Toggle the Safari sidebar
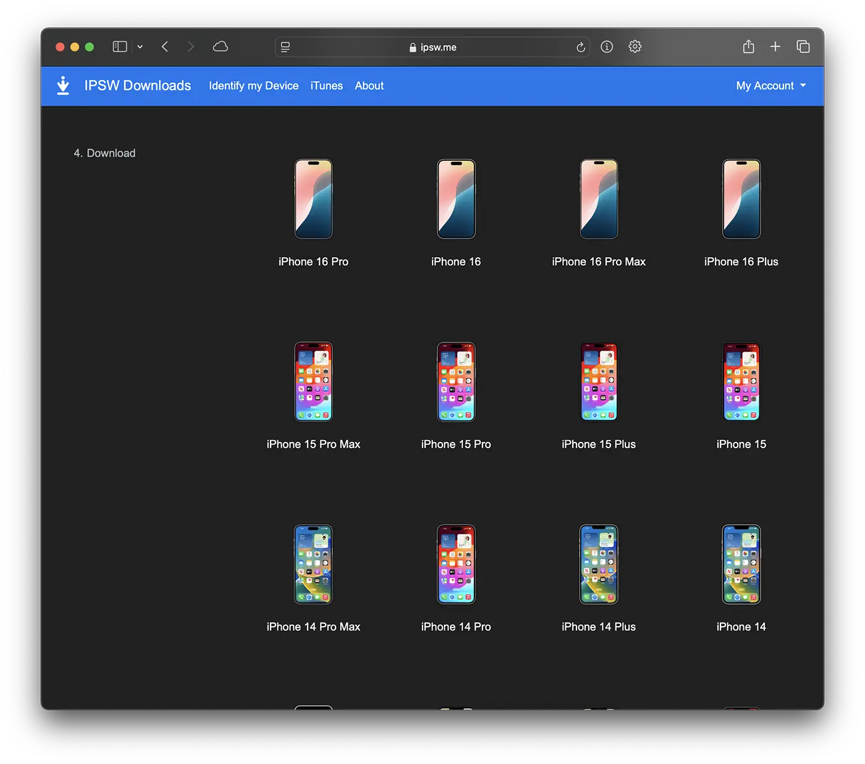 [x=120, y=47]
